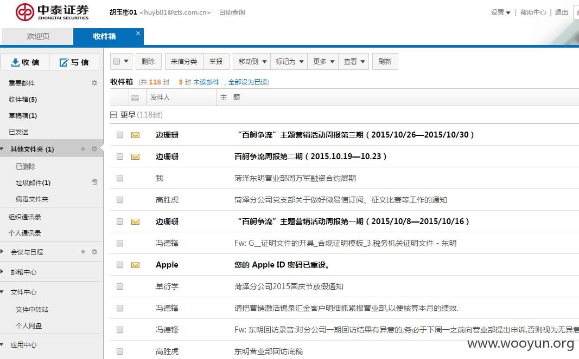Collapse the 应用中心 section
This screenshot has width=579, height=359.
coord(2,344)
